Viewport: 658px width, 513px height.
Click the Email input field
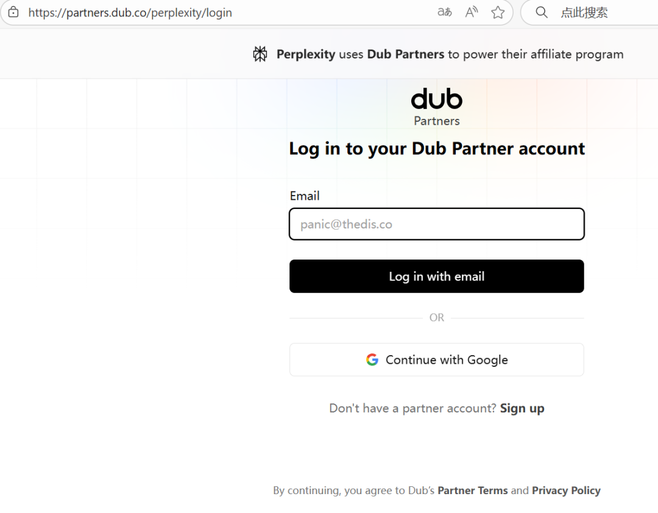(x=437, y=224)
